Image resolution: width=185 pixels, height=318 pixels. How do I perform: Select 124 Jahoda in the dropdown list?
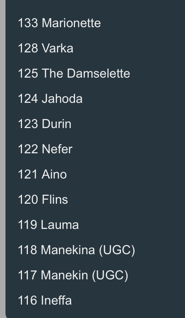95,99
